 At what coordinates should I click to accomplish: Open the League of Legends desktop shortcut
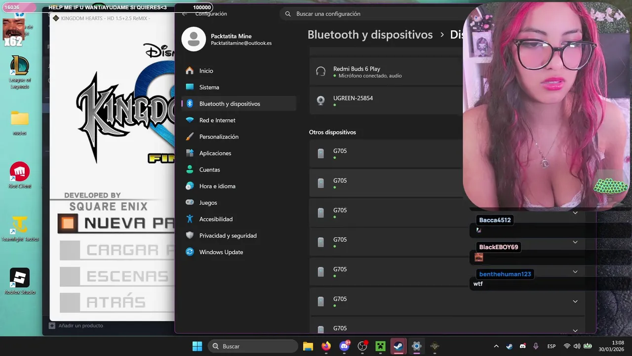tap(20, 72)
